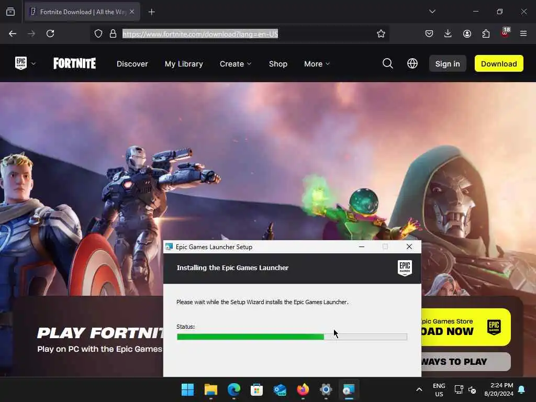Screen dimensions: 536x402
Task: Switch to Firefox in the taskbar
Action: [x=303, y=389]
